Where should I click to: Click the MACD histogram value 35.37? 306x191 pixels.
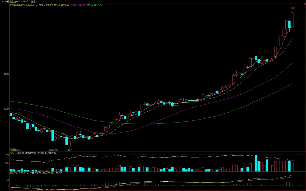click(x=59, y=173)
